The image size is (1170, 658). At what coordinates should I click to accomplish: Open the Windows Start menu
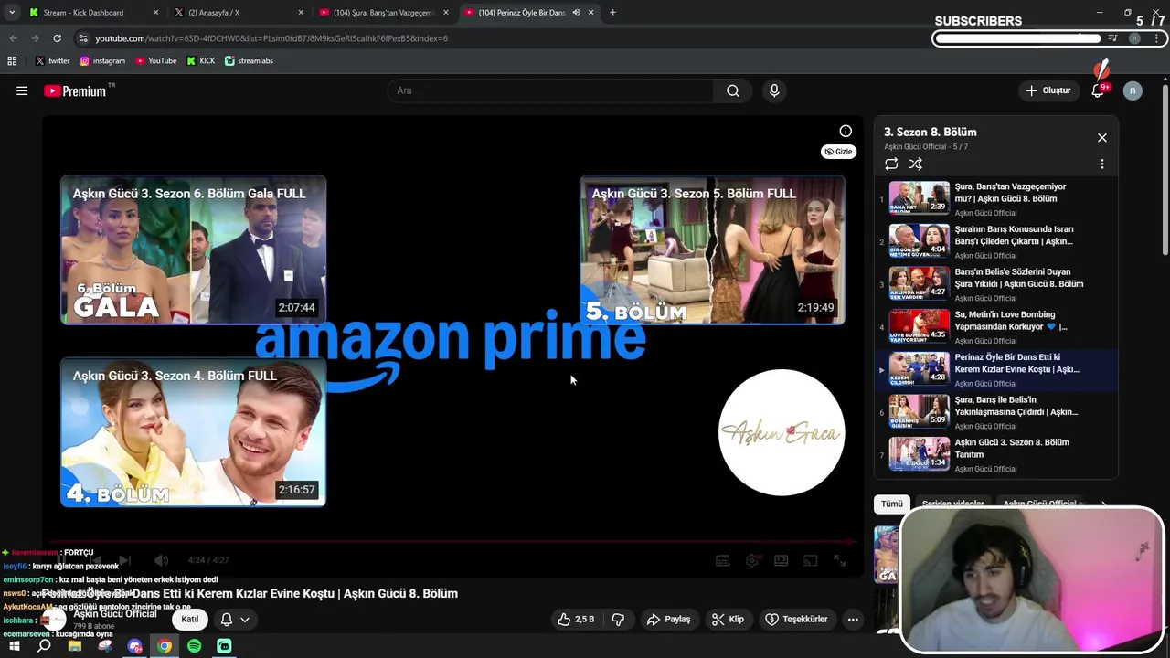pos(14,646)
